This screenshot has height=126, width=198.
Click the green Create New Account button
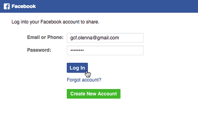pos(93,94)
